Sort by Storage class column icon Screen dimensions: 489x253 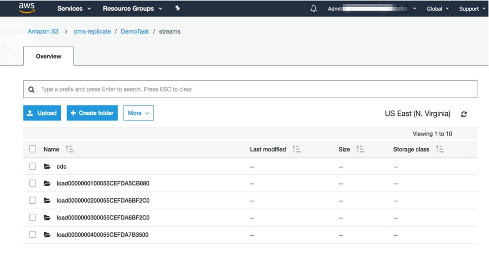pos(440,149)
